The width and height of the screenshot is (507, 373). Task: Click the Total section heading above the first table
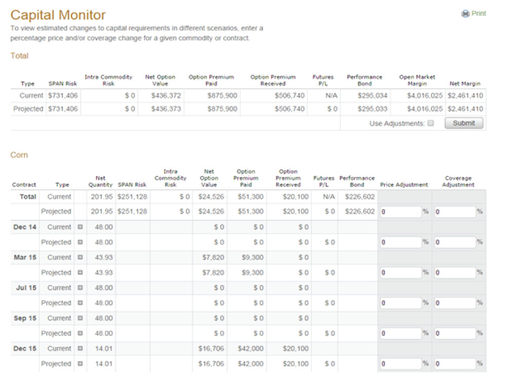point(19,56)
